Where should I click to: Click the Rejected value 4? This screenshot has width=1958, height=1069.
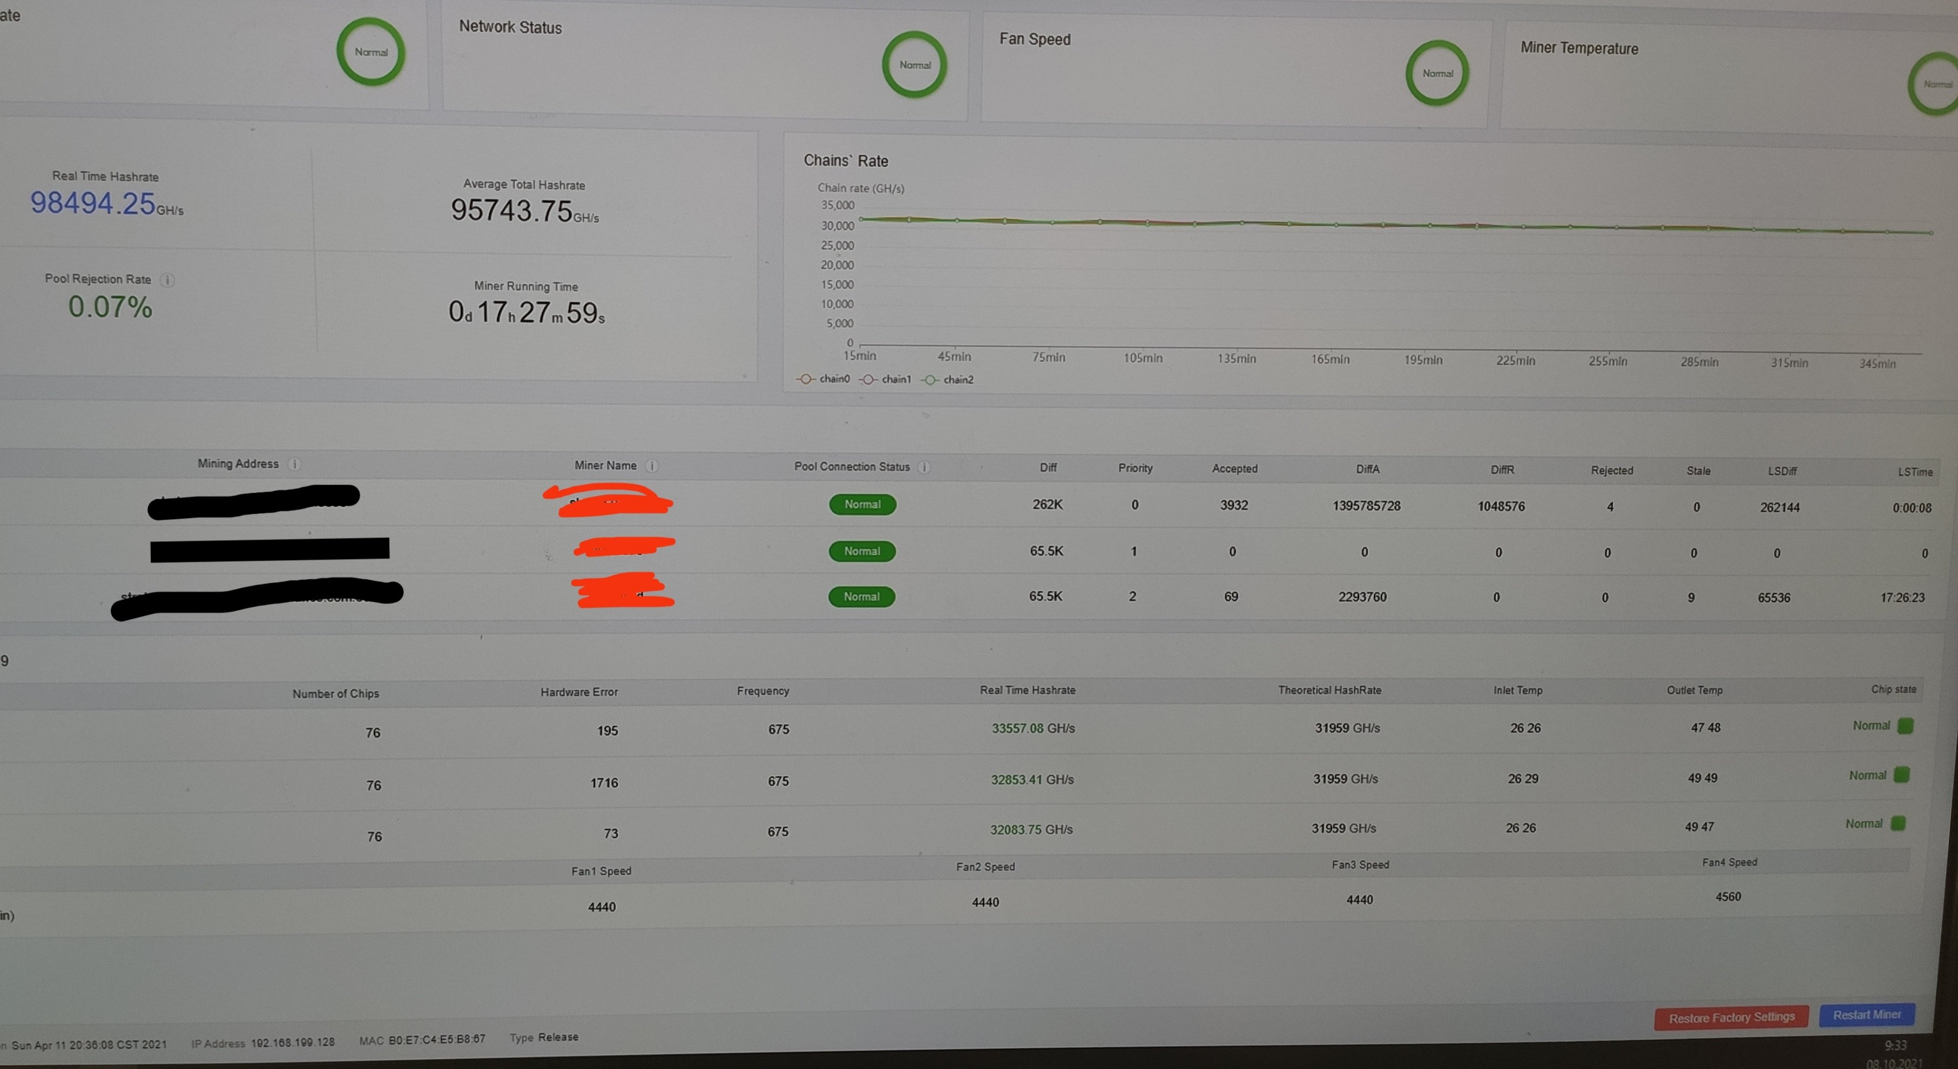pos(1609,507)
